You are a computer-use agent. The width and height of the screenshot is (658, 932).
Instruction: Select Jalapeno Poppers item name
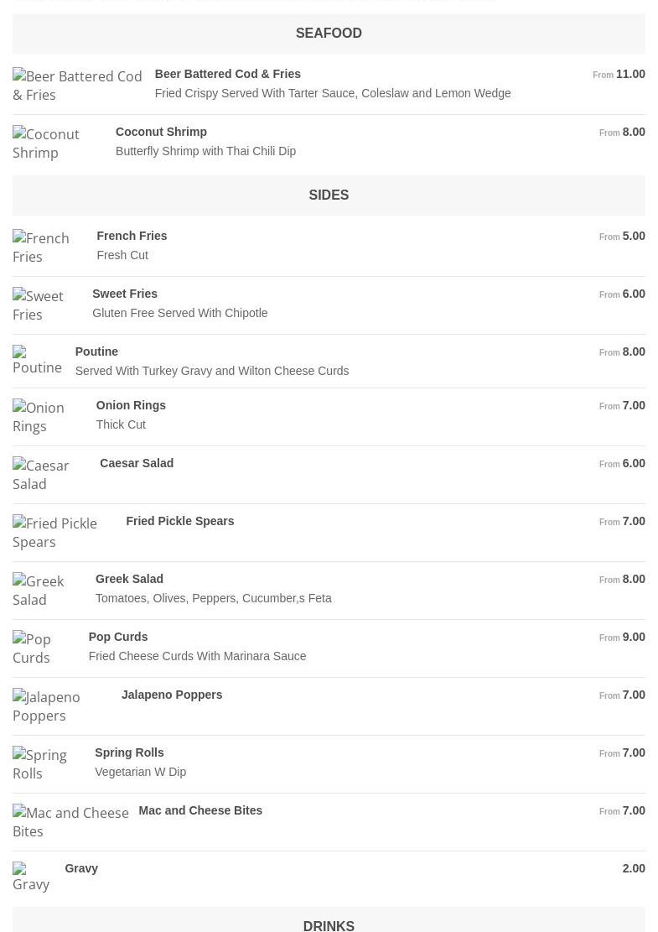(x=171, y=695)
